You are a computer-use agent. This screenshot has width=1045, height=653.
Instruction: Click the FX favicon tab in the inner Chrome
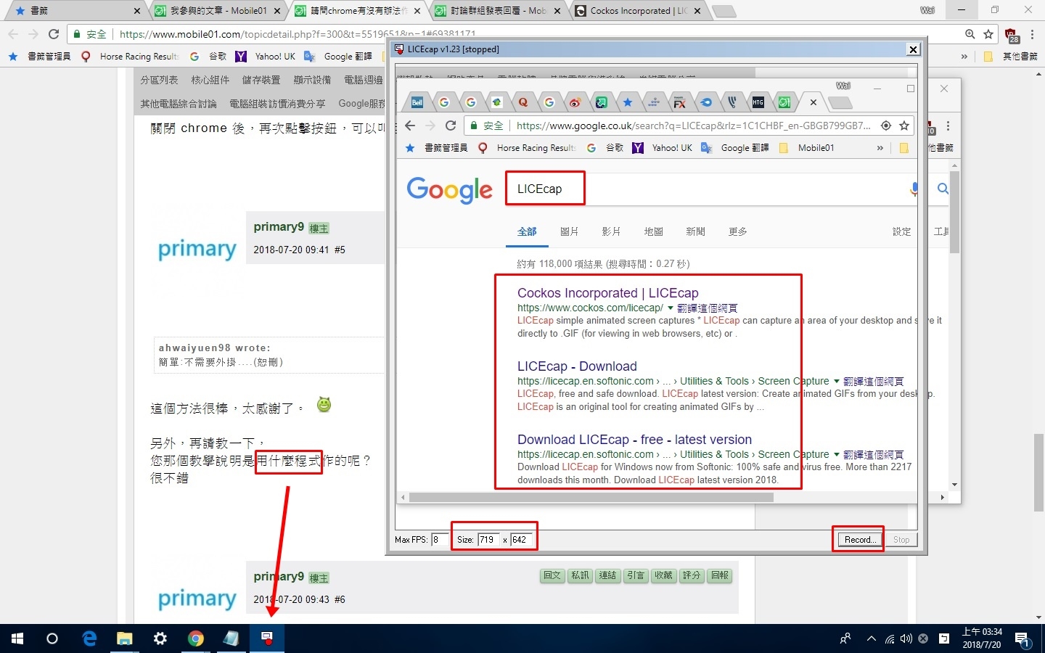(x=679, y=102)
